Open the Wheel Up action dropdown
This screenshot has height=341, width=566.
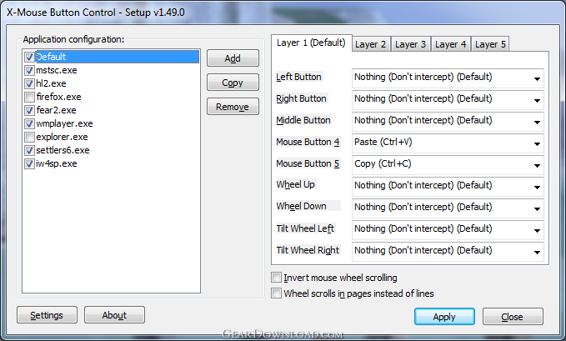[448, 187]
